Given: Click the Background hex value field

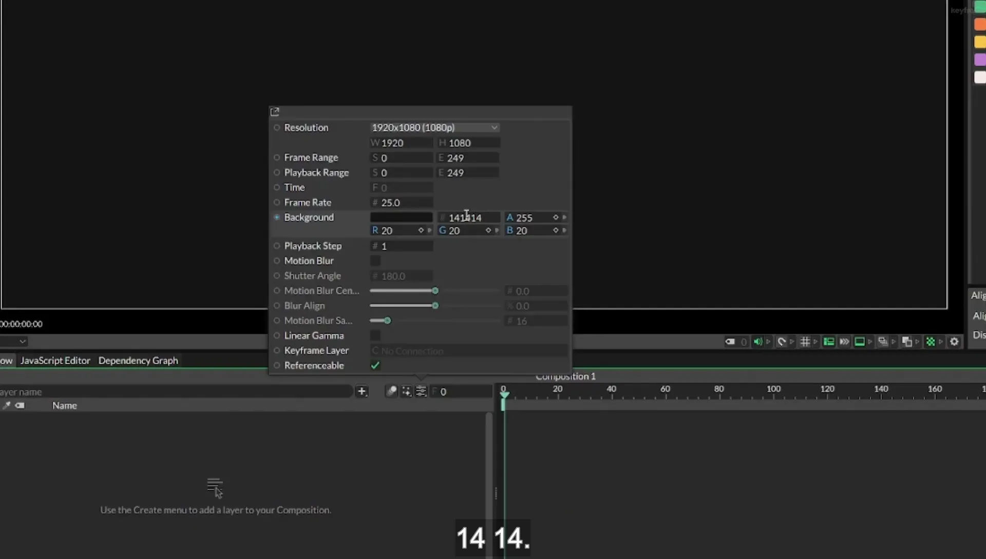Looking at the screenshot, I should pos(468,218).
